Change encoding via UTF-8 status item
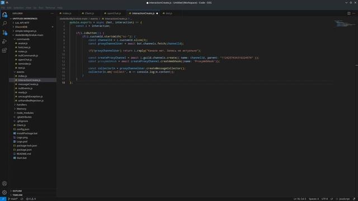The width and height of the screenshot is (358, 201). (324, 199)
